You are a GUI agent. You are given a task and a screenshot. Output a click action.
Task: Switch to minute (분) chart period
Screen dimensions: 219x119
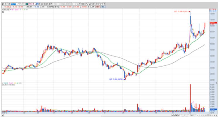[47, 4]
